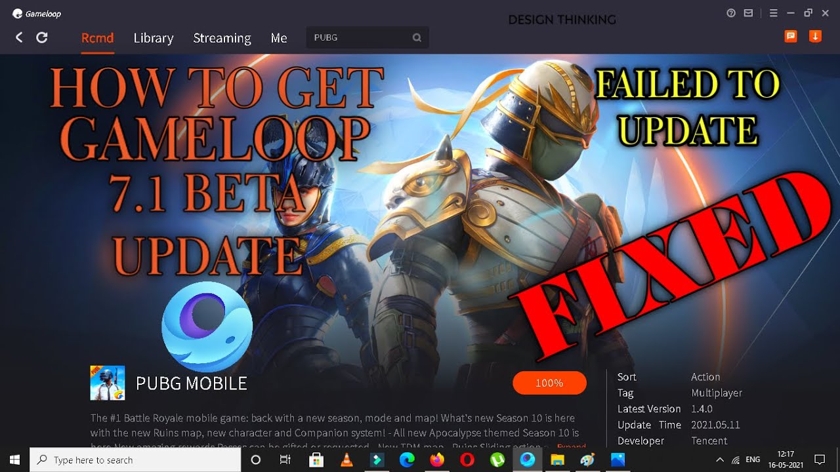Launch Microsoft Edge from taskbar
This screenshot has width=840, height=472.
[407, 460]
